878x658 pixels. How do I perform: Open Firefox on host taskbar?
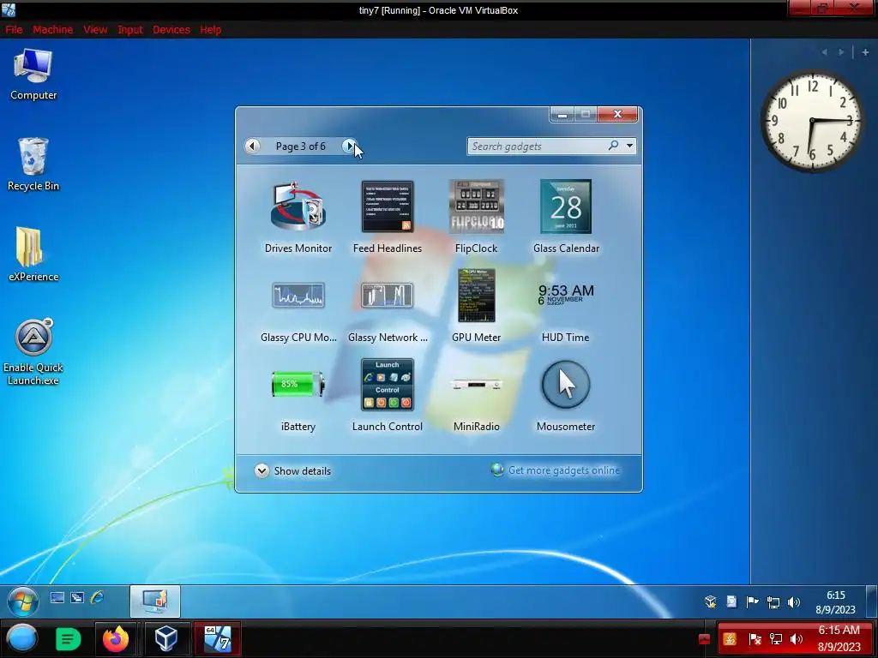click(x=116, y=638)
